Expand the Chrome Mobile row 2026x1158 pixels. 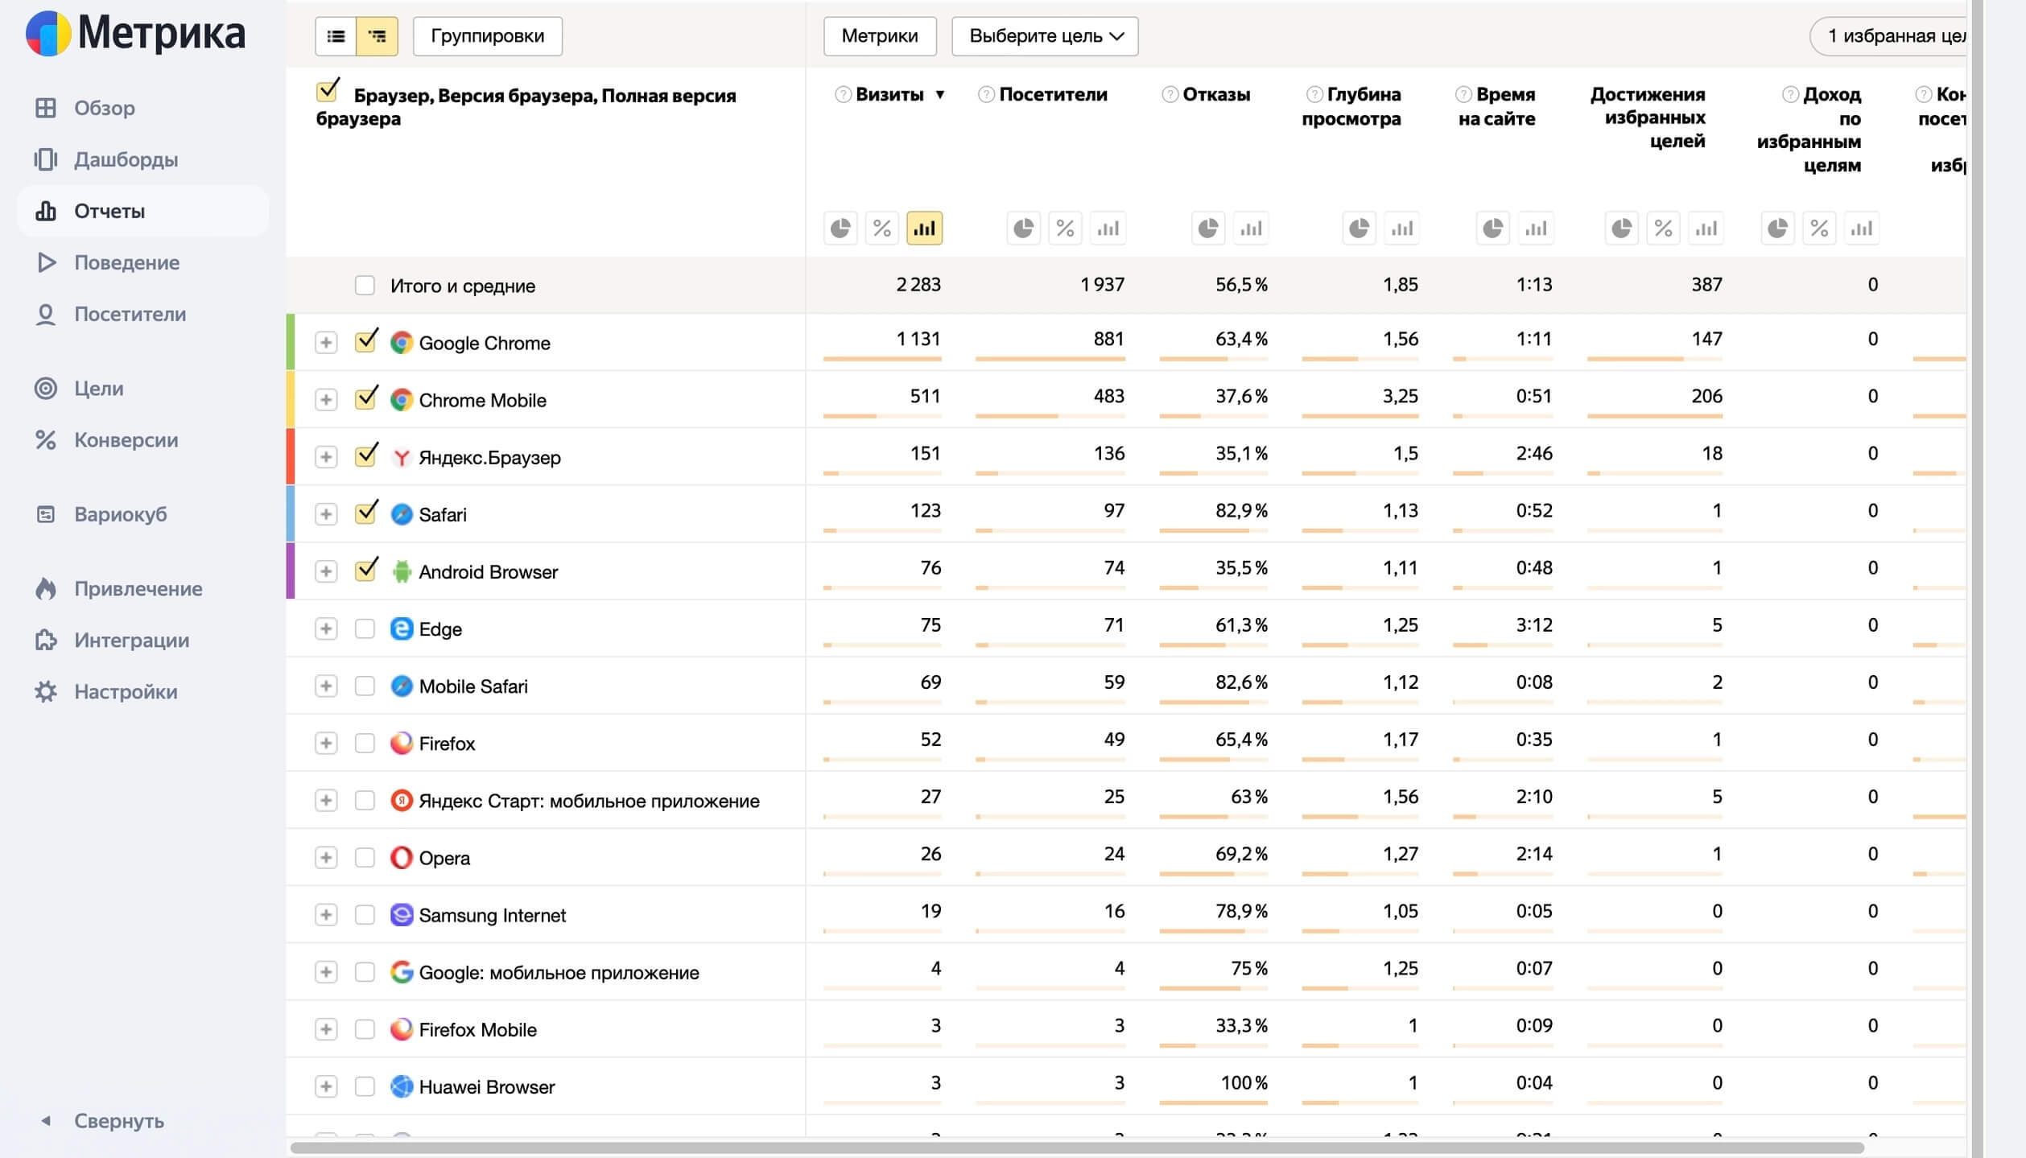pos(325,400)
